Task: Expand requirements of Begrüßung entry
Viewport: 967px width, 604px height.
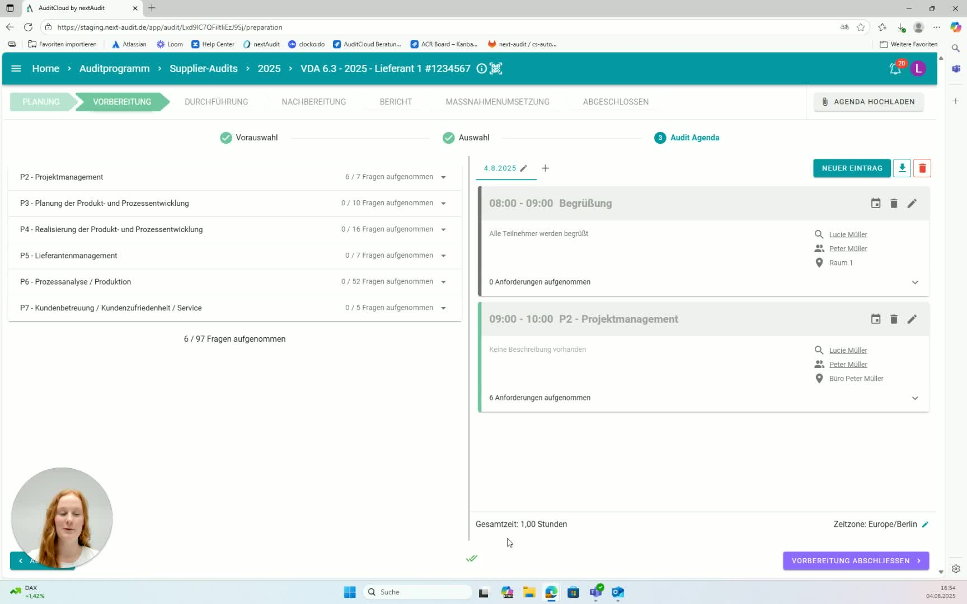Action: [915, 282]
